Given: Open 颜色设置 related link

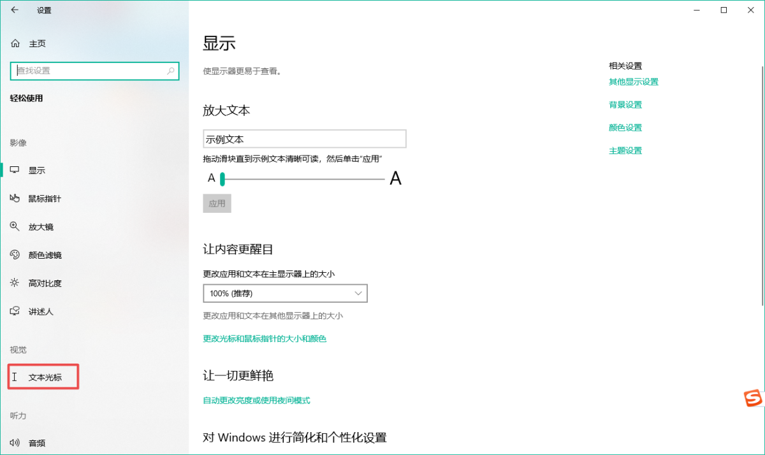Looking at the screenshot, I should pyautogui.click(x=625, y=127).
